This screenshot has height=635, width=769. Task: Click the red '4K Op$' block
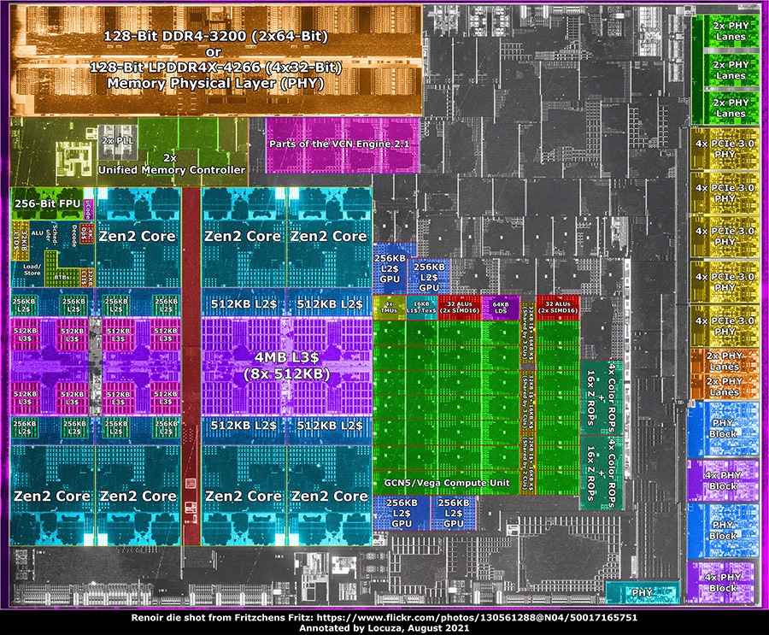point(87,233)
